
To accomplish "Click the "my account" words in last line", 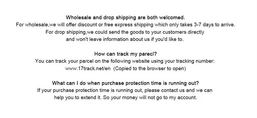I will pyautogui.click(x=185, y=98).
